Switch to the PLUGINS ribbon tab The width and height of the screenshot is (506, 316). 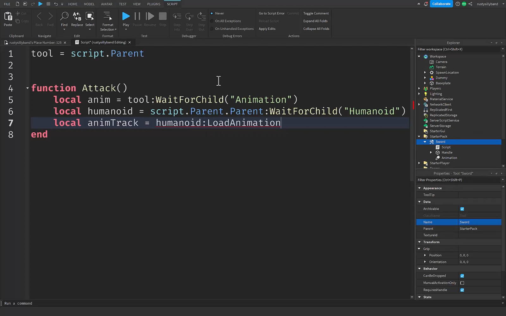(153, 4)
